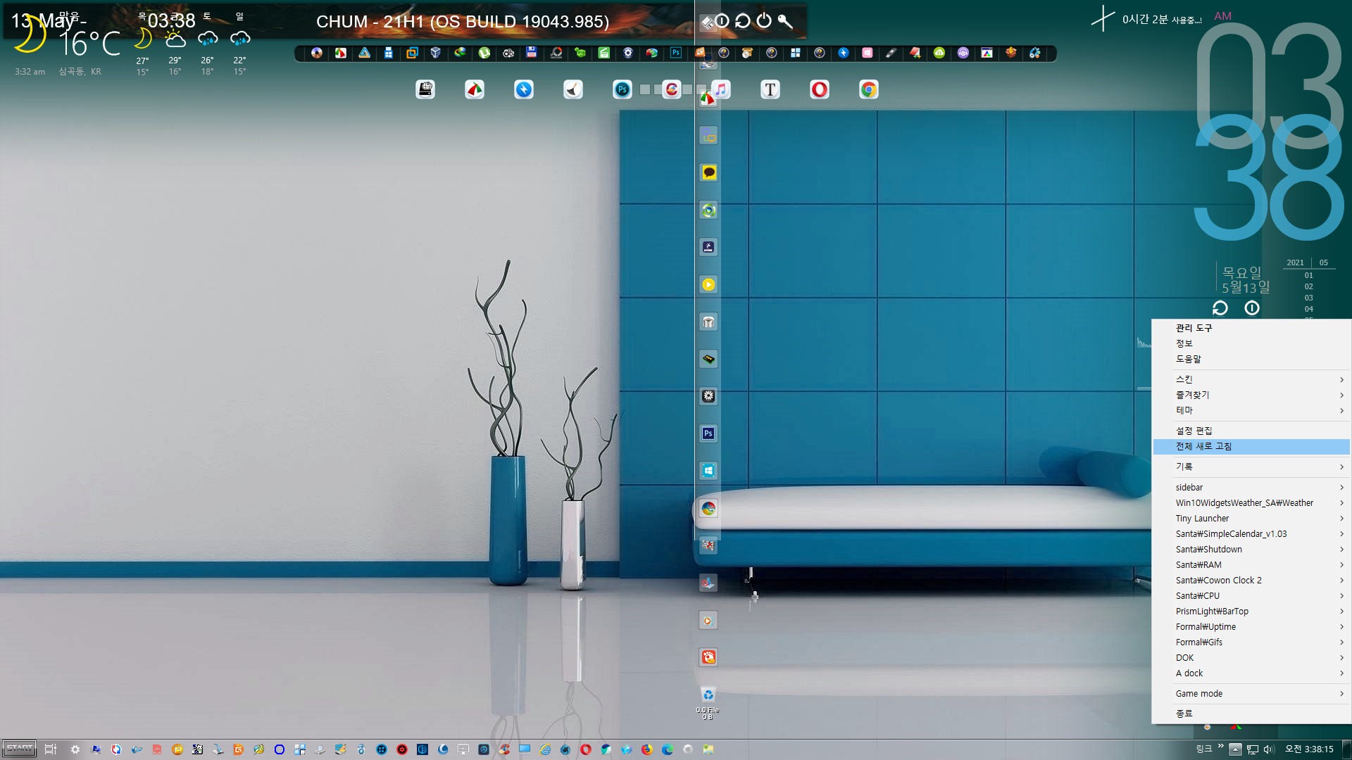
Task: Open Firefox from the taskbar
Action: coord(647,749)
